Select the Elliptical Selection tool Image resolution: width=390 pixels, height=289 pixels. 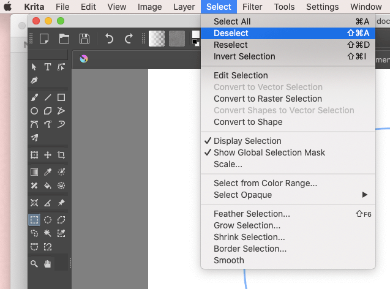[48, 220]
